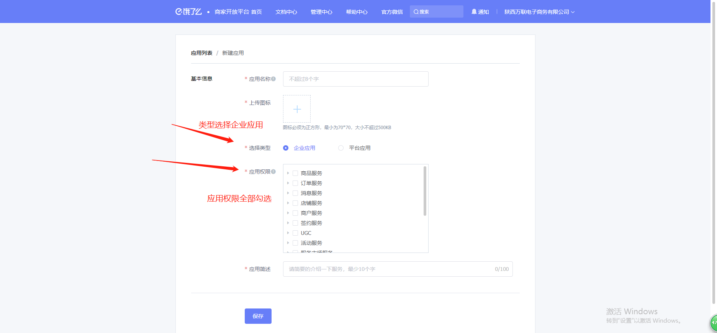The height and width of the screenshot is (333, 717).
Task: Click the green badge icon at bottom right
Action: [x=713, y=323]
